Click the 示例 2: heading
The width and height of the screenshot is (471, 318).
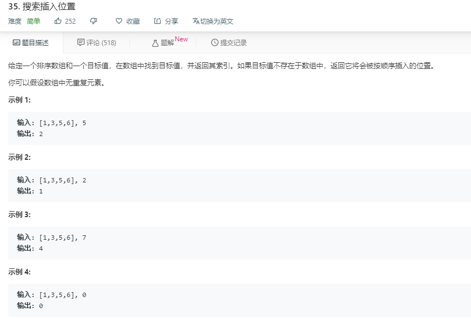tap(19, 157)
